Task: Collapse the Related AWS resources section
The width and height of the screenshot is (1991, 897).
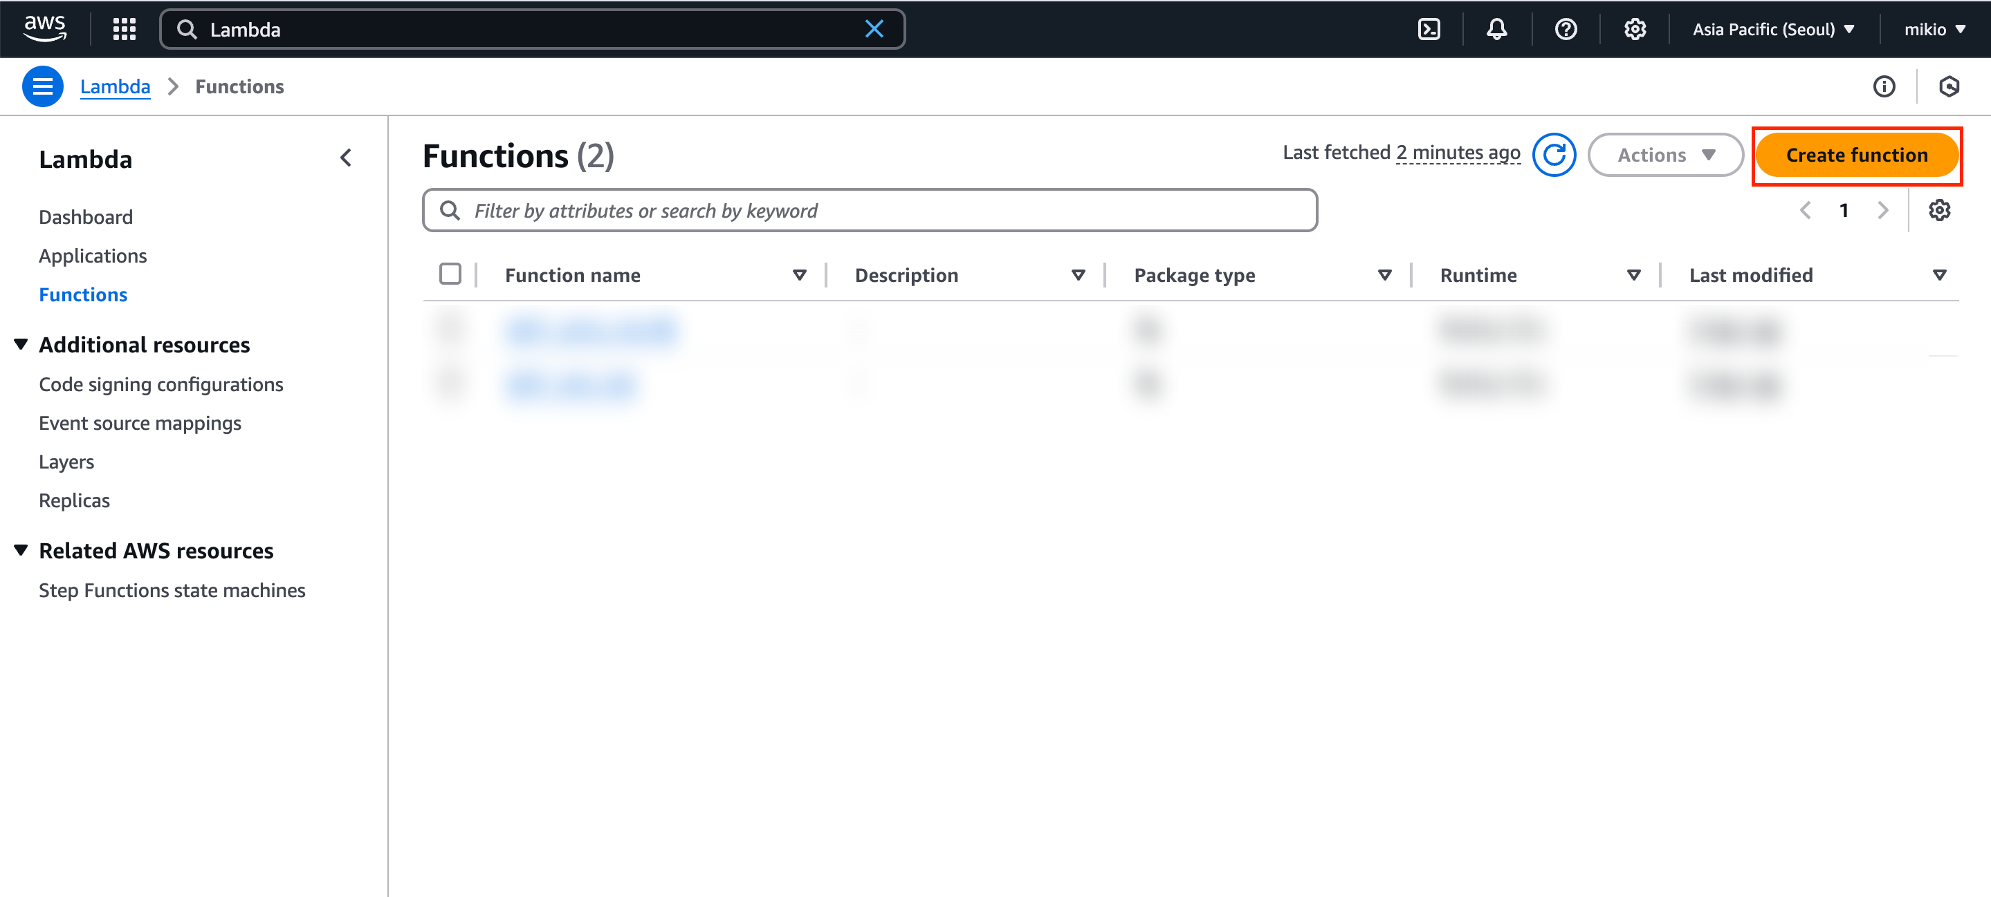Action: [21, 550]
